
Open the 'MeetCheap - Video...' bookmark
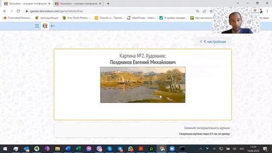[x=142, y=18]
